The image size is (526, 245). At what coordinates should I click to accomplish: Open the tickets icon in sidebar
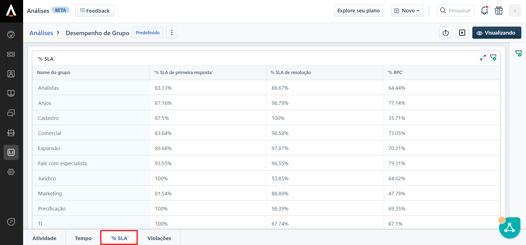(x=11, y=54)
